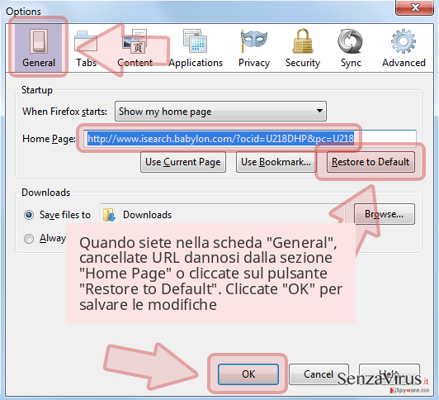
Task: Confirm changes with the OK button
Action: pyautogui.click(x=248, y=374)
